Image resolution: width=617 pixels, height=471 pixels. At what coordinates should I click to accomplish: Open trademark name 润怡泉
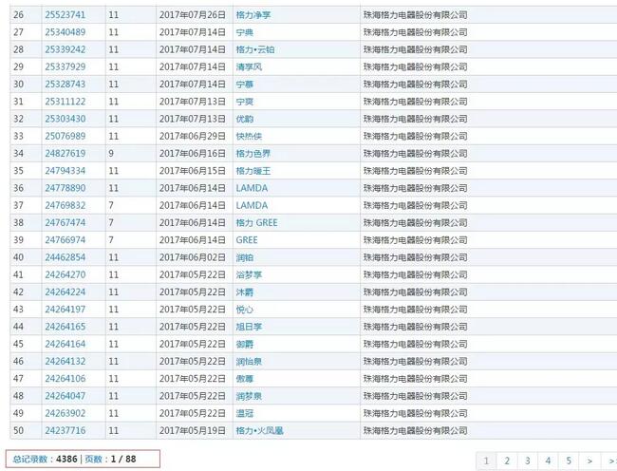(249, 361)
